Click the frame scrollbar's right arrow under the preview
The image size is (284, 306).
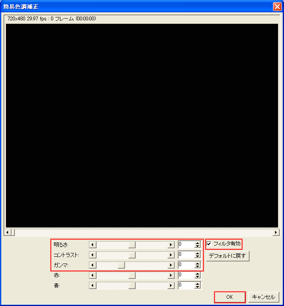276,232
